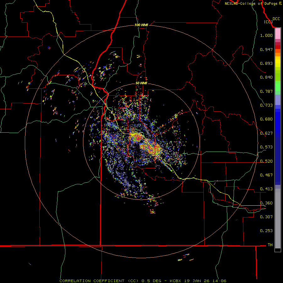
Task: Click the 50 NMI range ring label
Action: click(141, 83)
